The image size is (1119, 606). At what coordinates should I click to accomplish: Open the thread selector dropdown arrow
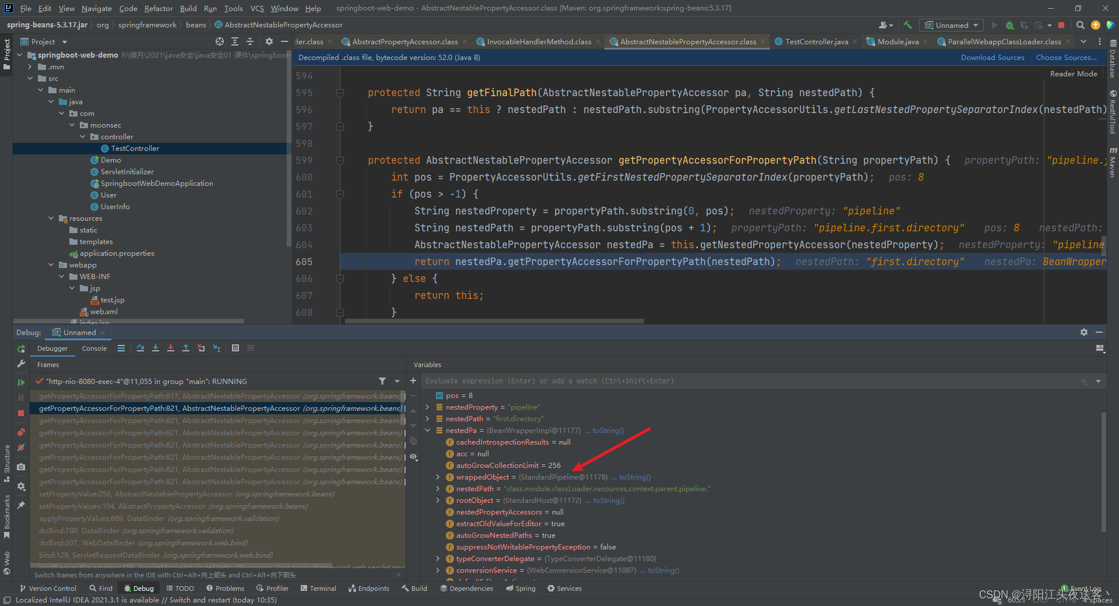point(397,381)
